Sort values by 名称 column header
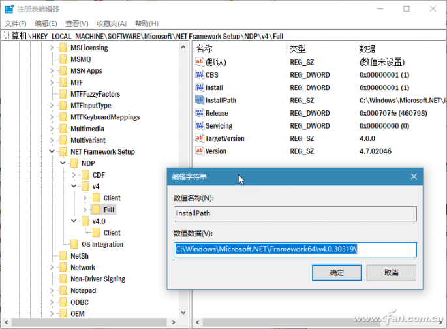 point(239,49)
